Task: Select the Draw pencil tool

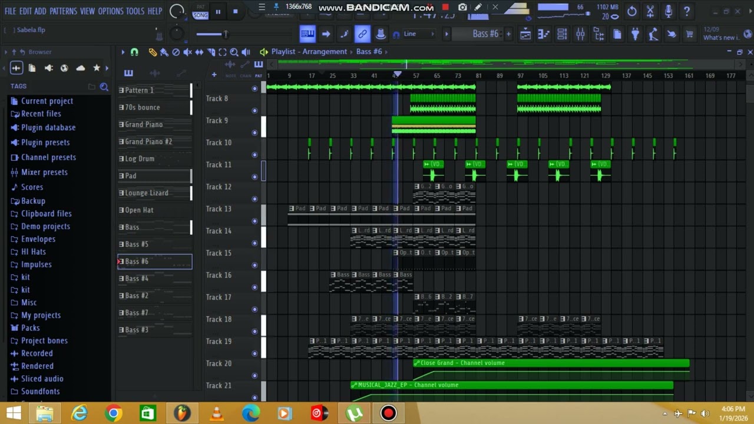Action: tap(153, 52)
